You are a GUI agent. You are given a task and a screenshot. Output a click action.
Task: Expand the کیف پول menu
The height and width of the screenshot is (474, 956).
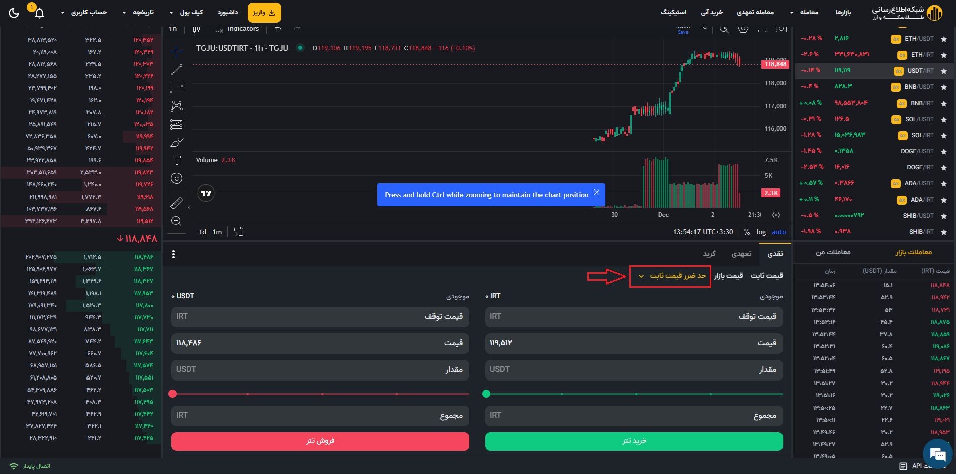click(x=187, y=12)
